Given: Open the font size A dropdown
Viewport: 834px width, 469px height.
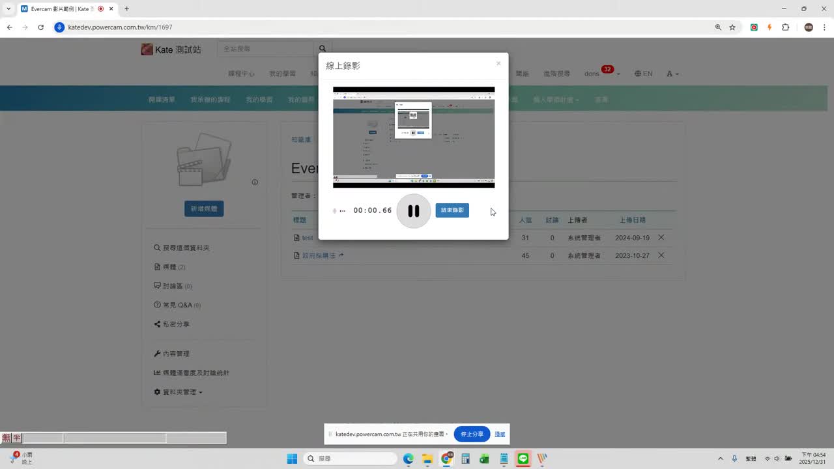Looking at the screenshot, I should pyautogui.click(x=672, y=74).
